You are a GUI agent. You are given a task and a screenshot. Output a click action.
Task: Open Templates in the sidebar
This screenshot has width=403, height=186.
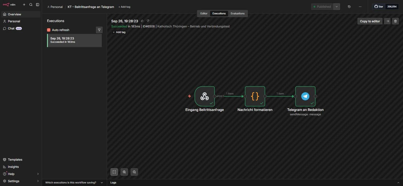coord(21,160)
